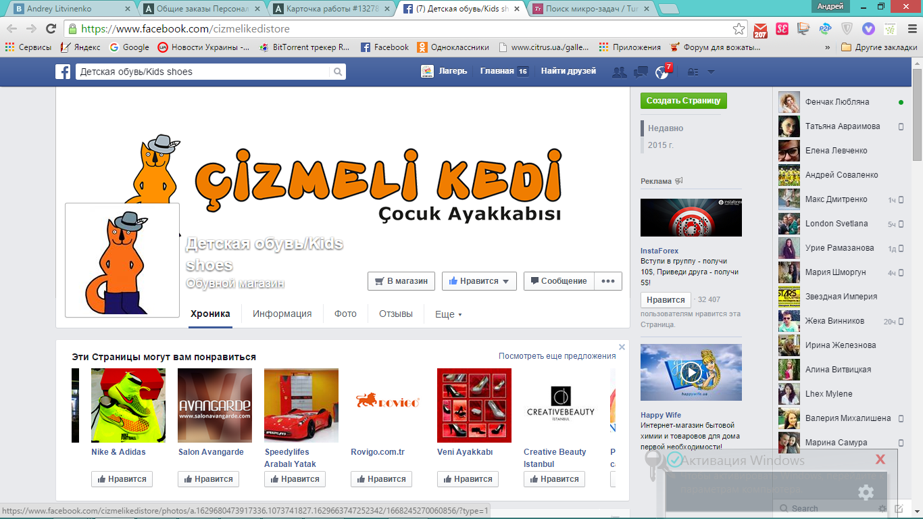Open the Другие закладки bookmarks folder

point(879,47)
